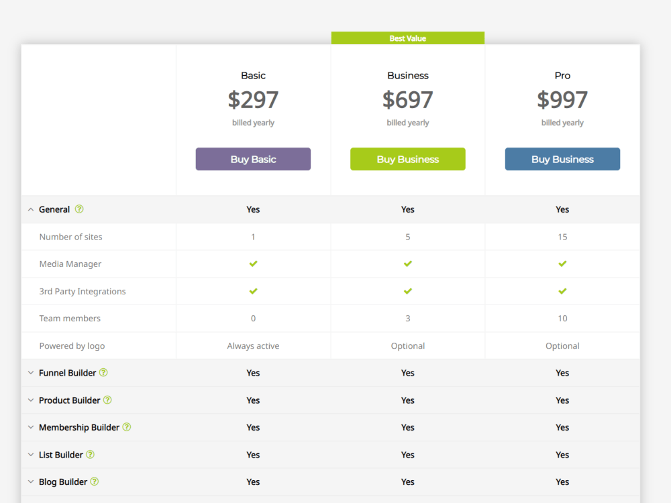This screenshot has height=503, width=671.
Task: Select the Media Manager checkmark under Basic
Action: tap(253, 264)
